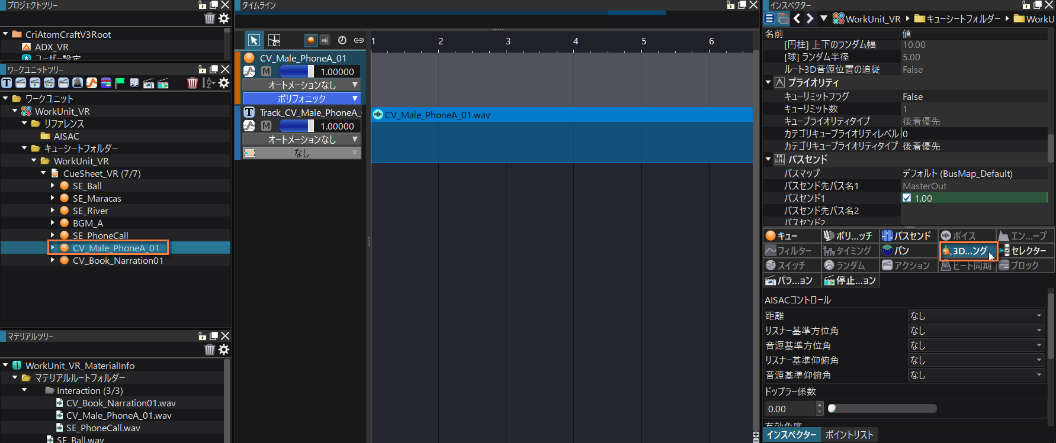Click the trash icon in the project tree panel
Screen dimensions: 1056x443
click(x=210, y=18)
